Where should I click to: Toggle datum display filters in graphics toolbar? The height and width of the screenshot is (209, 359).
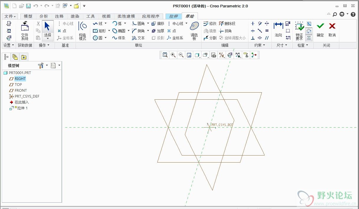tap(222, 55)
